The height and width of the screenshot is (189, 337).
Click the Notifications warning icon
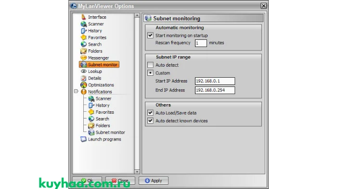(x=83, y=92)
